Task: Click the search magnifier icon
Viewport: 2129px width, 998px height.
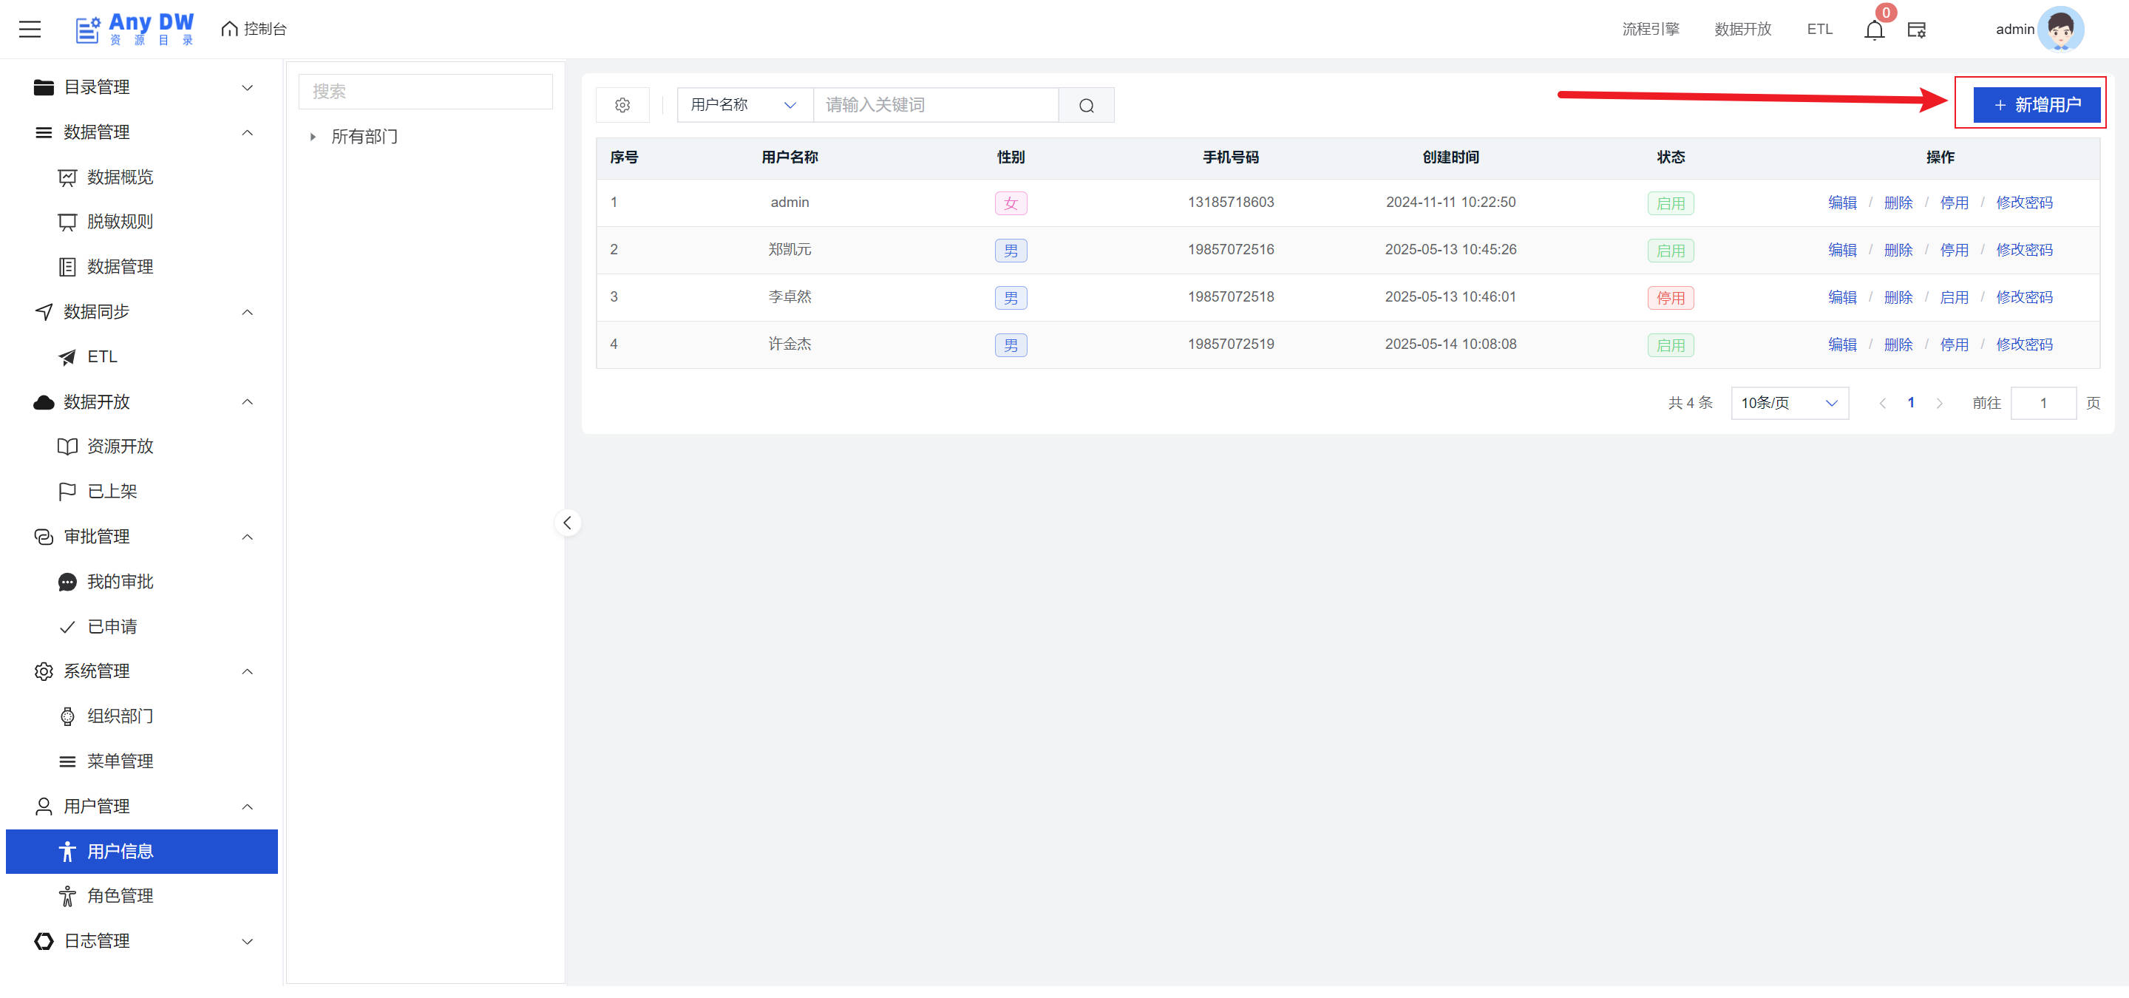Action: point(1086,105)
